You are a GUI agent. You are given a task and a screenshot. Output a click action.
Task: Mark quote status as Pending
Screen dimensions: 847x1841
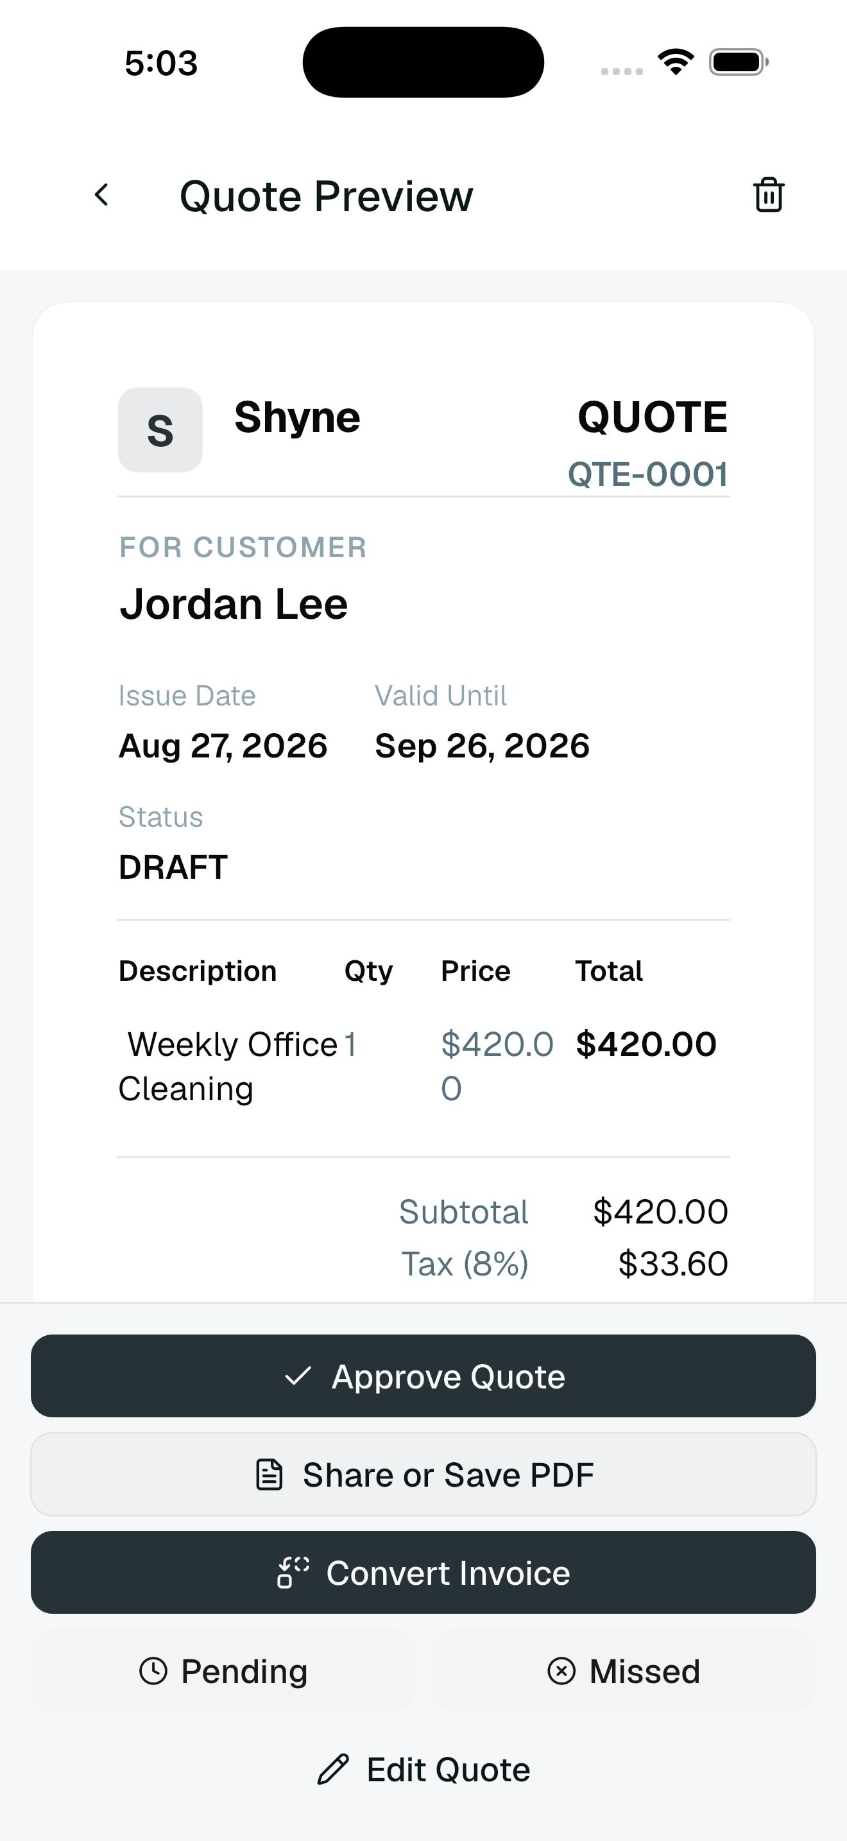[x=223, y=1671]
